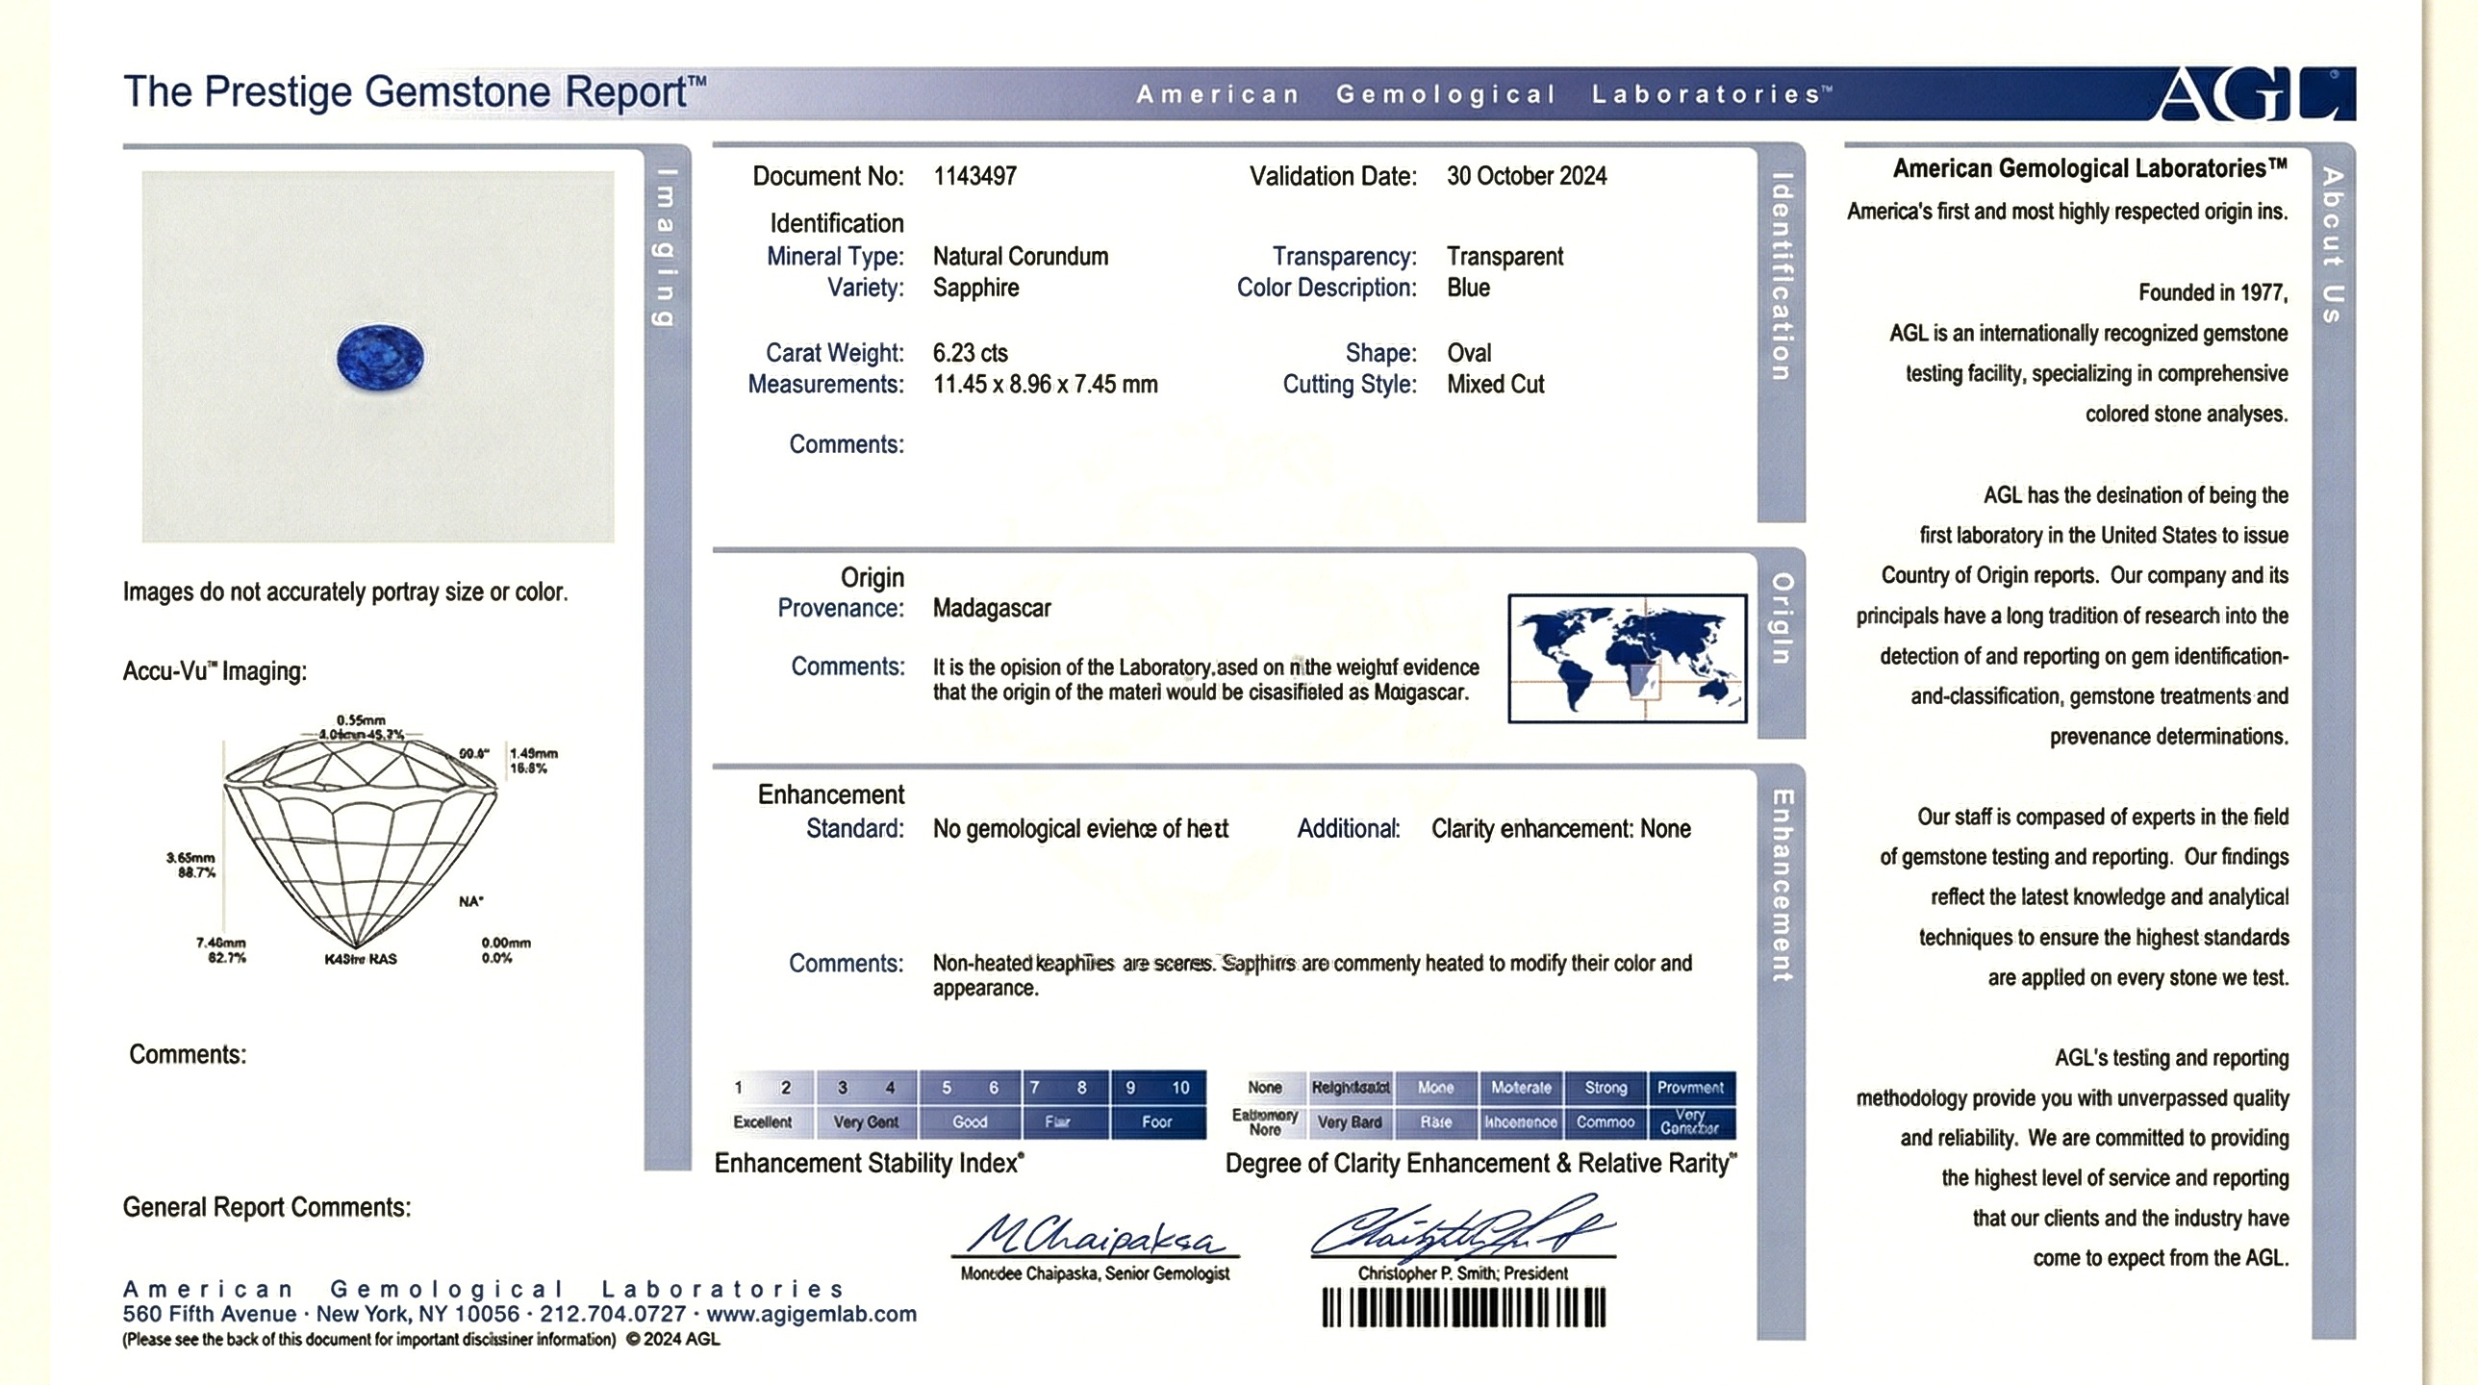This screenshot has height=1385, width=2478.
Task: Click the General Report Comments label
Action: pyautogui.click(x=266, y=1208)
